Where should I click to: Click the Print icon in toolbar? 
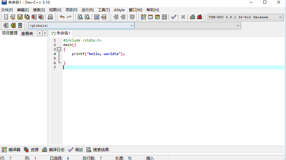click(50, 17)
